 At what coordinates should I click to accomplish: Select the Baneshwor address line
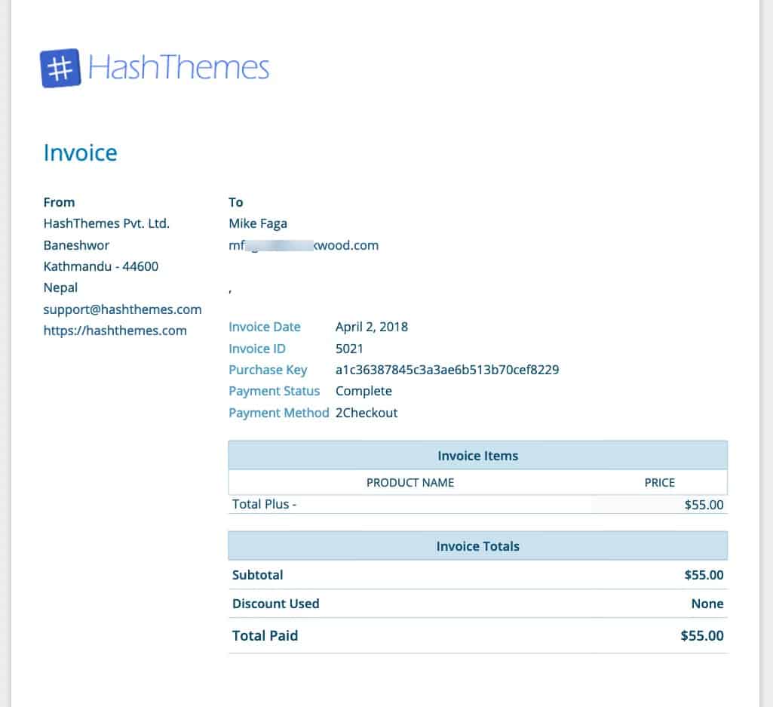click(x=76, y=245)
